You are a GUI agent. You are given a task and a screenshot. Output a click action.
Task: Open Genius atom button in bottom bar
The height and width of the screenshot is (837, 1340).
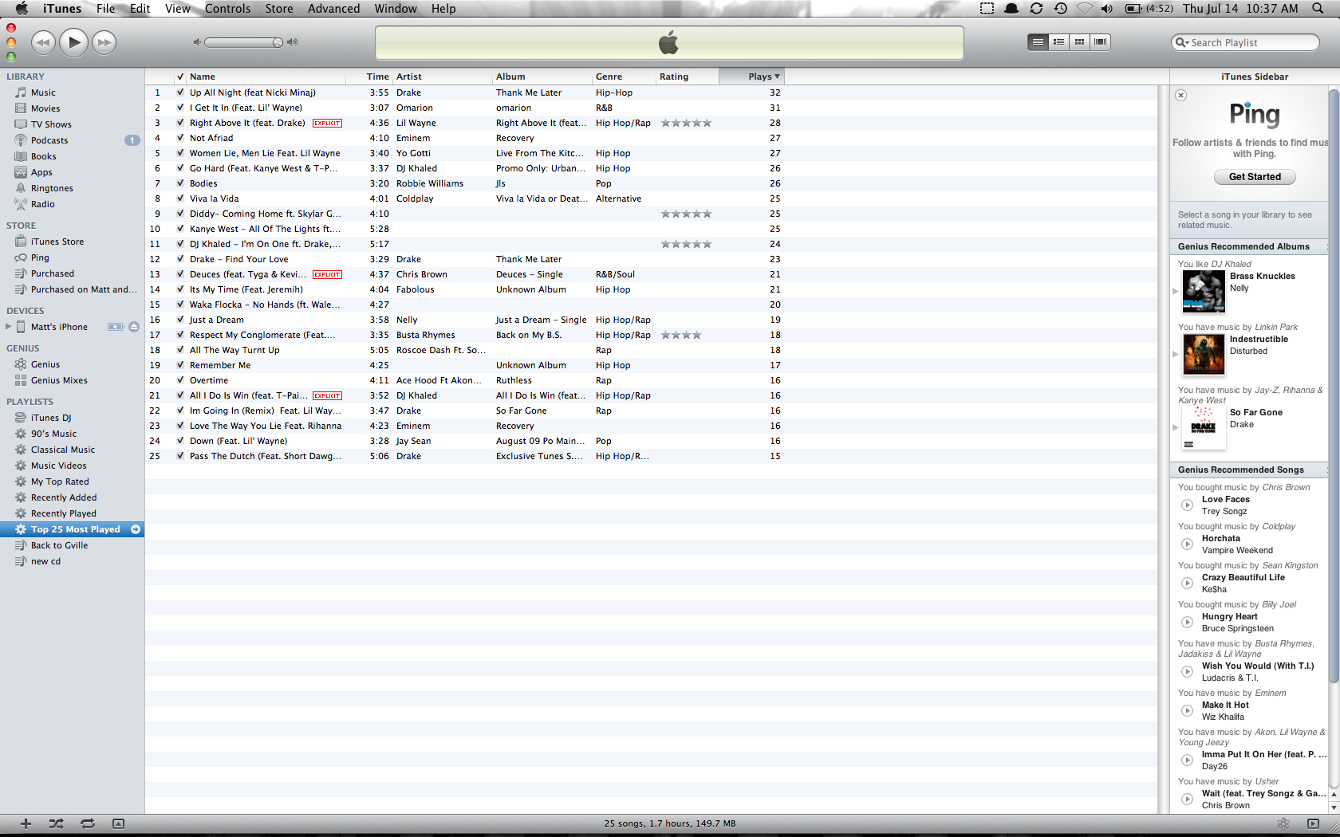tap(1283, 823)
